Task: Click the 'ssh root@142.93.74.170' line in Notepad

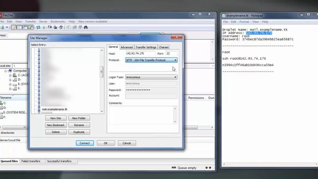Action: tap(244, 59)
